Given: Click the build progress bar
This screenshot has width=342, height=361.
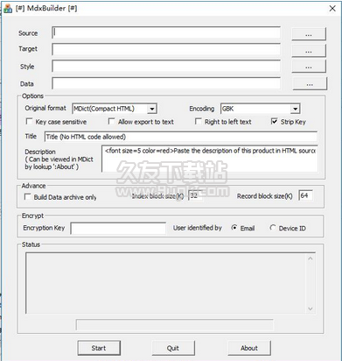Looking at the screenshot, I should [175, 324].
